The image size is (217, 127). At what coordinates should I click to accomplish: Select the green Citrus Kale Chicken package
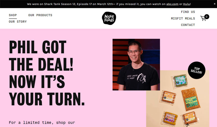[179, 81]
